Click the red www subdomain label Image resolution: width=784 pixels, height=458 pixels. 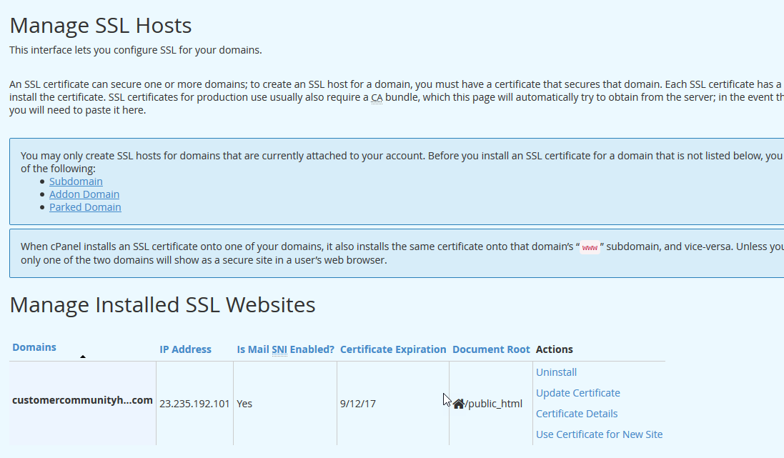click(590, 247)
